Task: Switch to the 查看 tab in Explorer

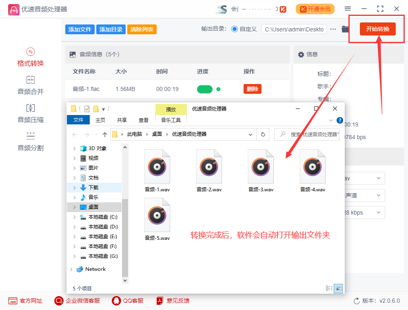Action: pos(144,120)
